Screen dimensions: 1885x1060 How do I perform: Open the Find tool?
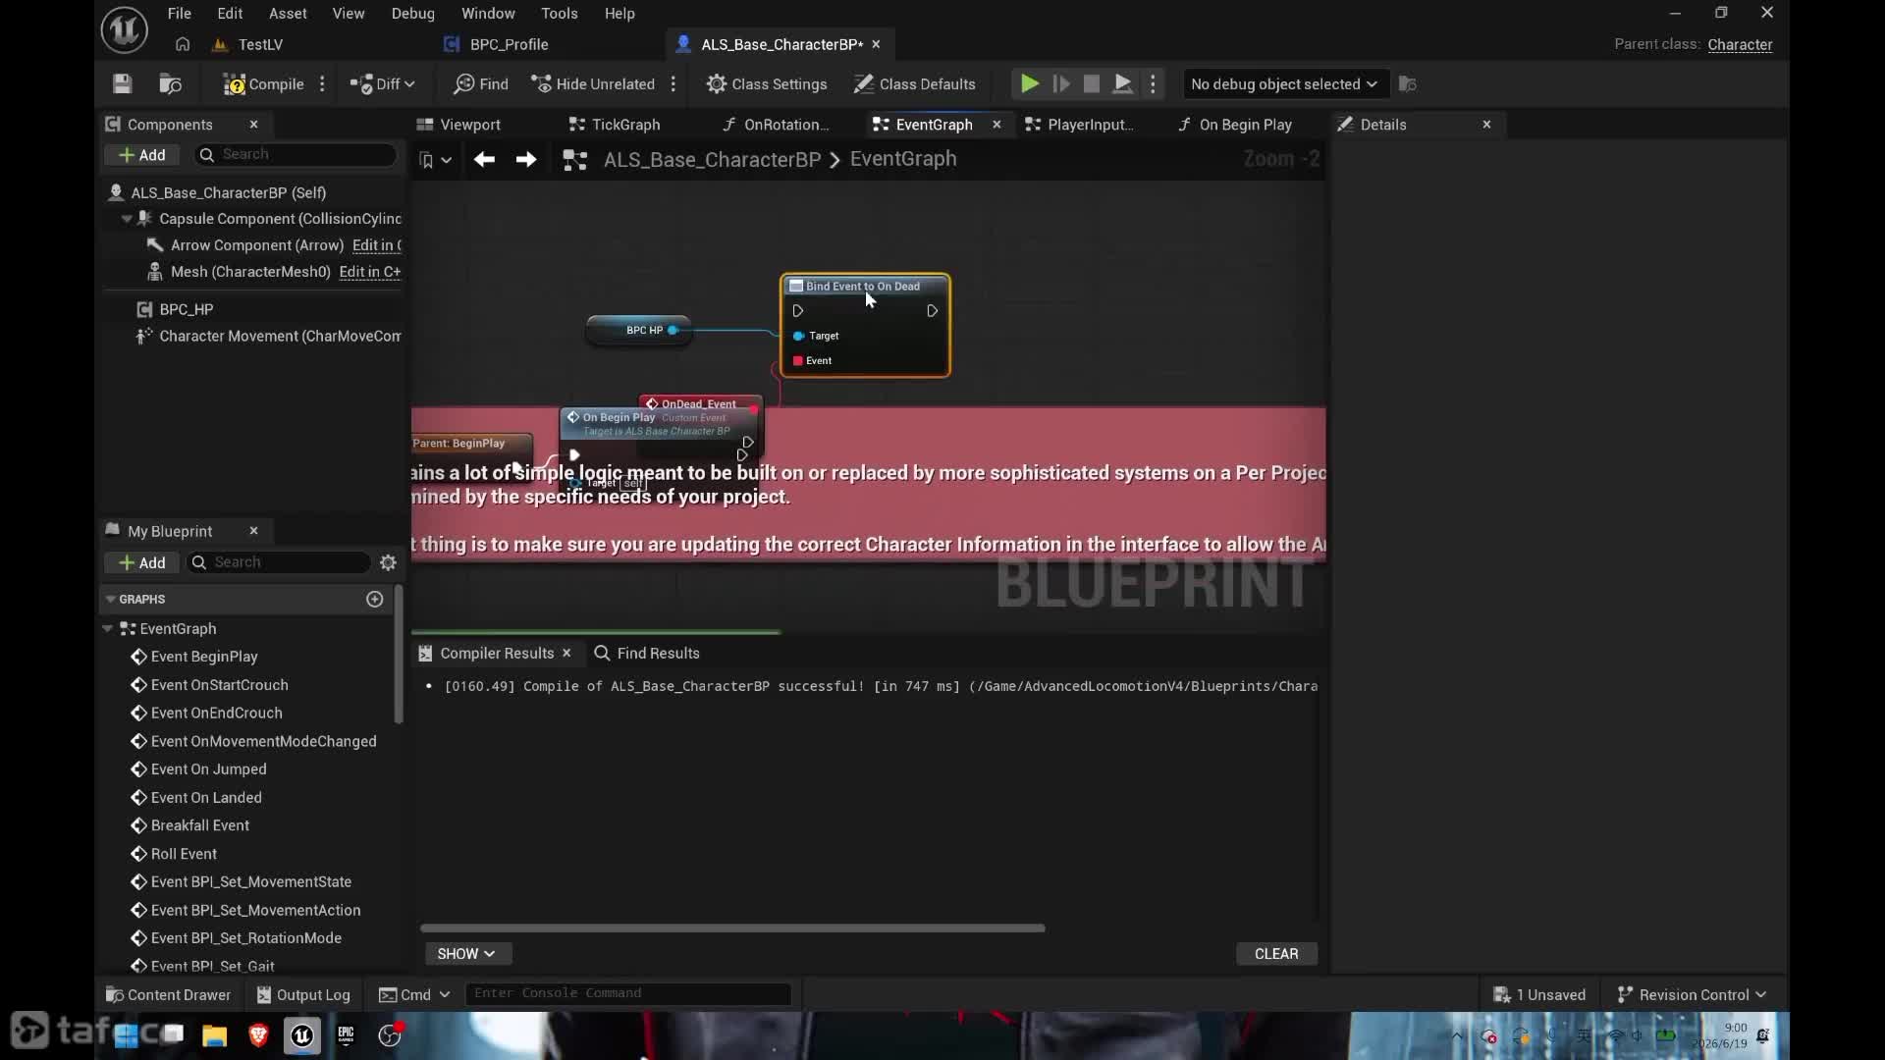pos(481,84)
